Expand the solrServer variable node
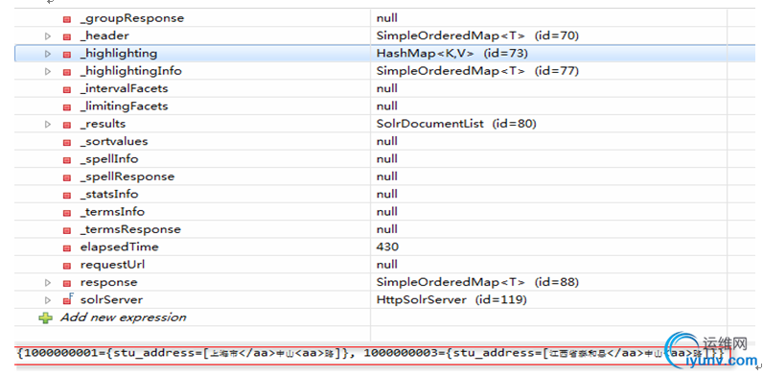 click(x=48, y=300)
